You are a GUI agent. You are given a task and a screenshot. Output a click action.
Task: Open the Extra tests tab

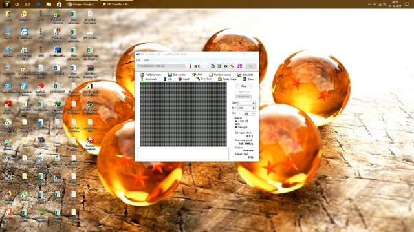click(245, 75)
